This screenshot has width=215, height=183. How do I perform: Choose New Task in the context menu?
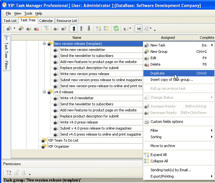(179, 45)
